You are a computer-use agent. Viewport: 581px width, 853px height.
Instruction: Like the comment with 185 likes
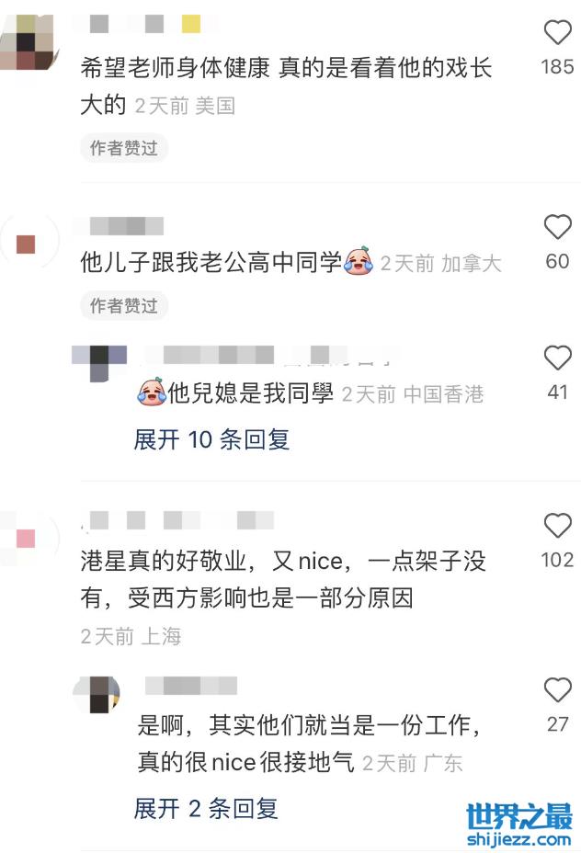(558, 32)
